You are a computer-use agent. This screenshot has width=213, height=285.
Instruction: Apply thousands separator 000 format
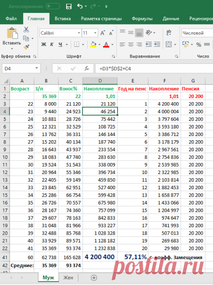click(207, 44)
